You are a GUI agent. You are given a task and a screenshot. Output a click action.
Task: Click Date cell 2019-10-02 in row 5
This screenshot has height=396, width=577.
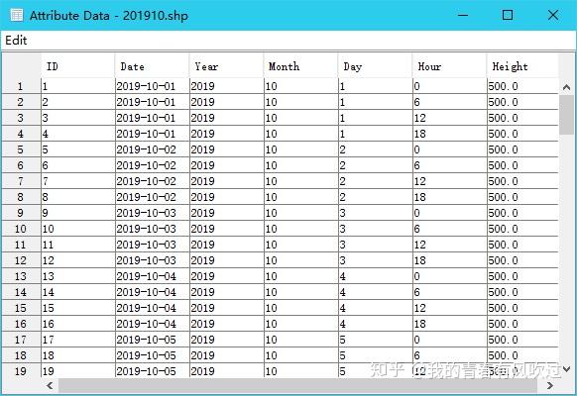coord(153,149)
